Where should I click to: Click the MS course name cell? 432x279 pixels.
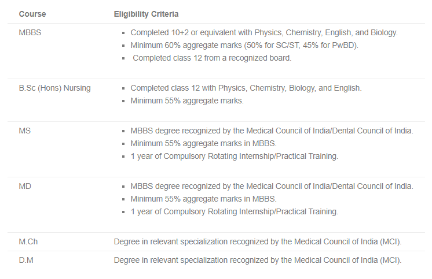point(25,131)
